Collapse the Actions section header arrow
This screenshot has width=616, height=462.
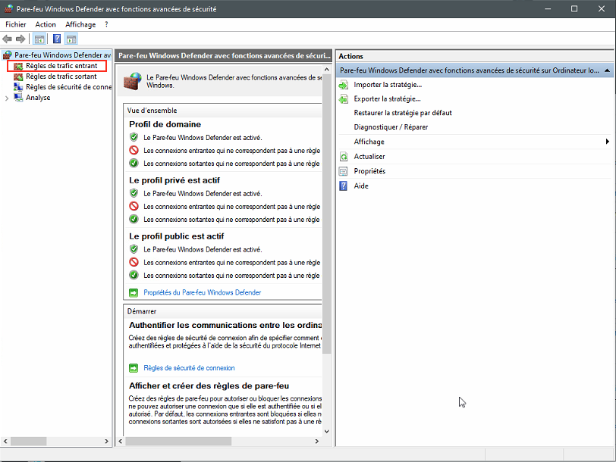click(608, 70)
